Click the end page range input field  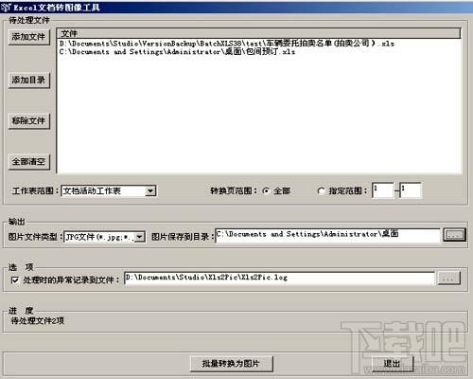411,190
